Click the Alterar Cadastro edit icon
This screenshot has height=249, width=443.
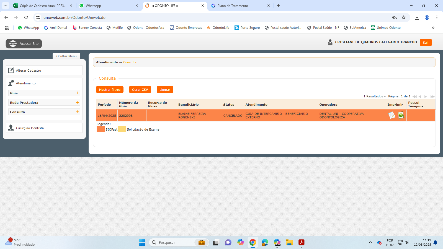[11, 71]
